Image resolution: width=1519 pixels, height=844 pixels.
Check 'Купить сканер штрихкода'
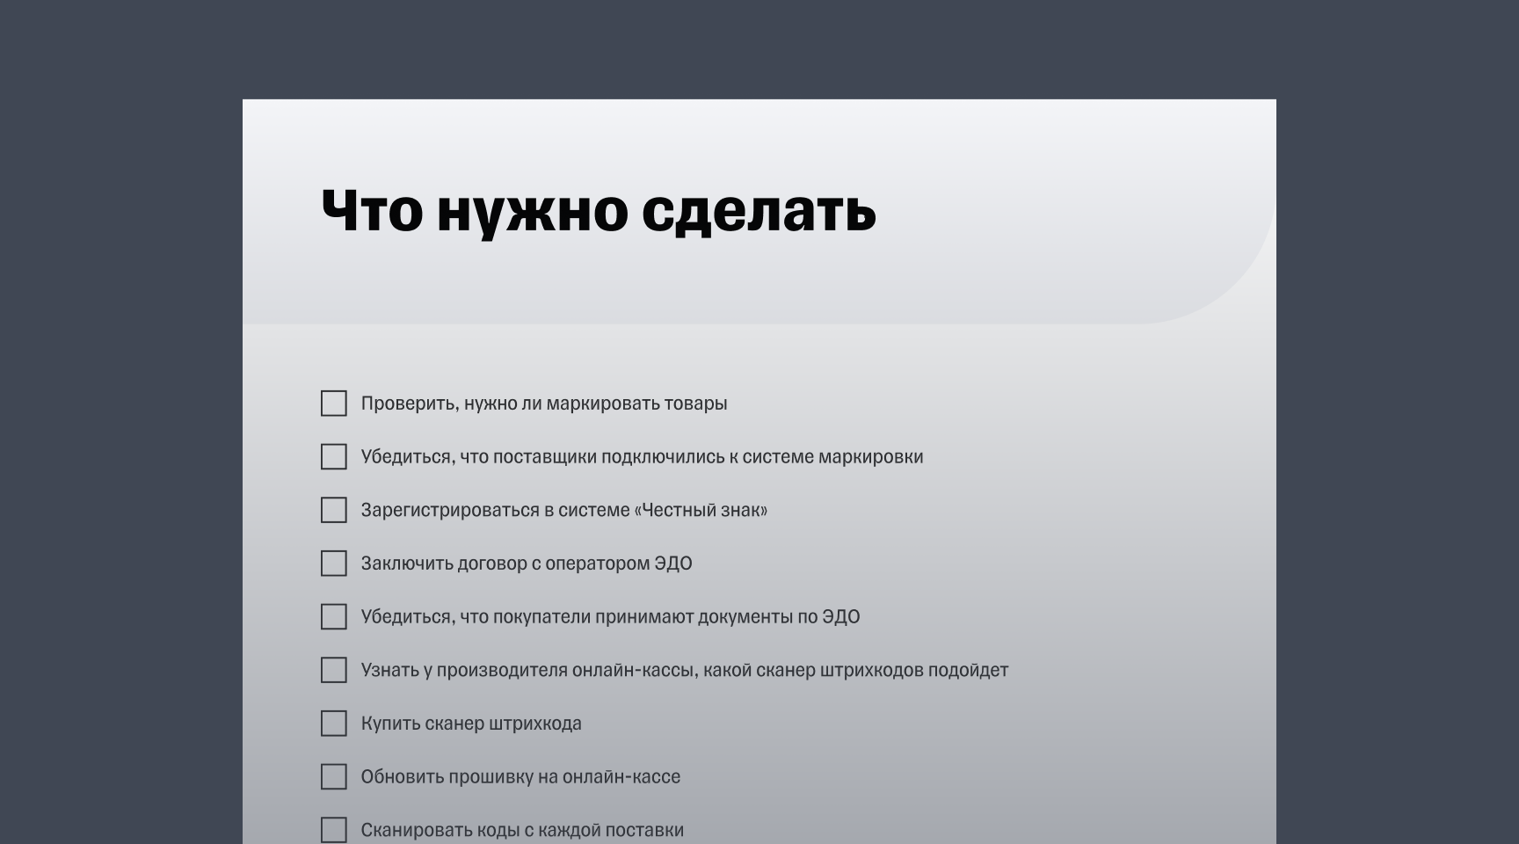(334, 724)
